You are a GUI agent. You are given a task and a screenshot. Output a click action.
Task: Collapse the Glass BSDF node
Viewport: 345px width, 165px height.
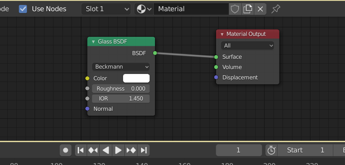click(x=93, y=42)
